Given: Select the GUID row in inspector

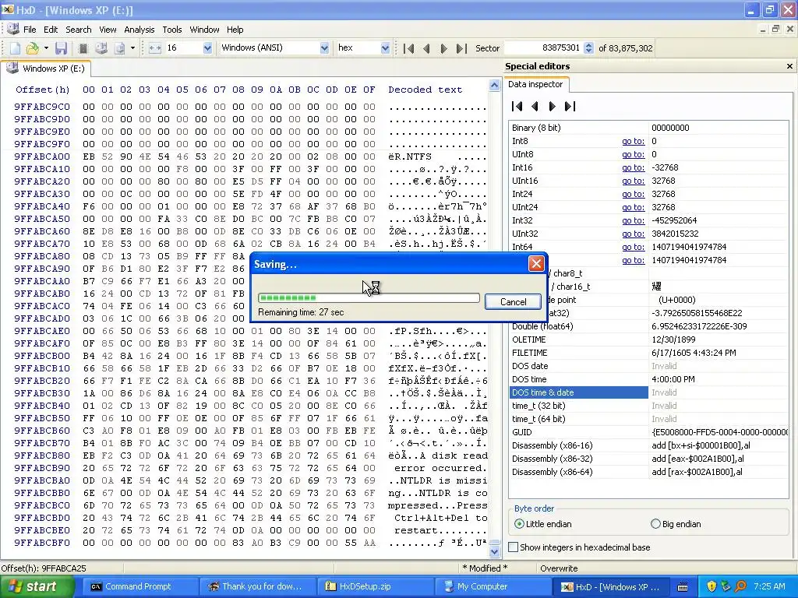Looking at the screenshot, I should coord(648,432).
